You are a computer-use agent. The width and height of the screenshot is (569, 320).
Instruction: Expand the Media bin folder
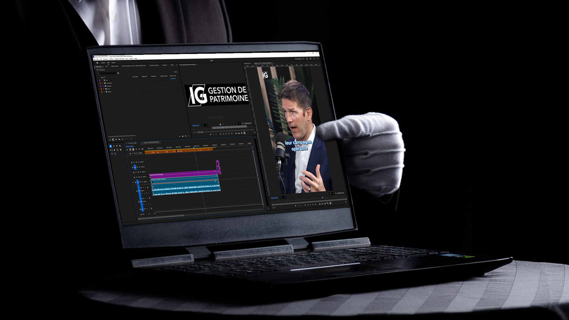pos(104,92)
